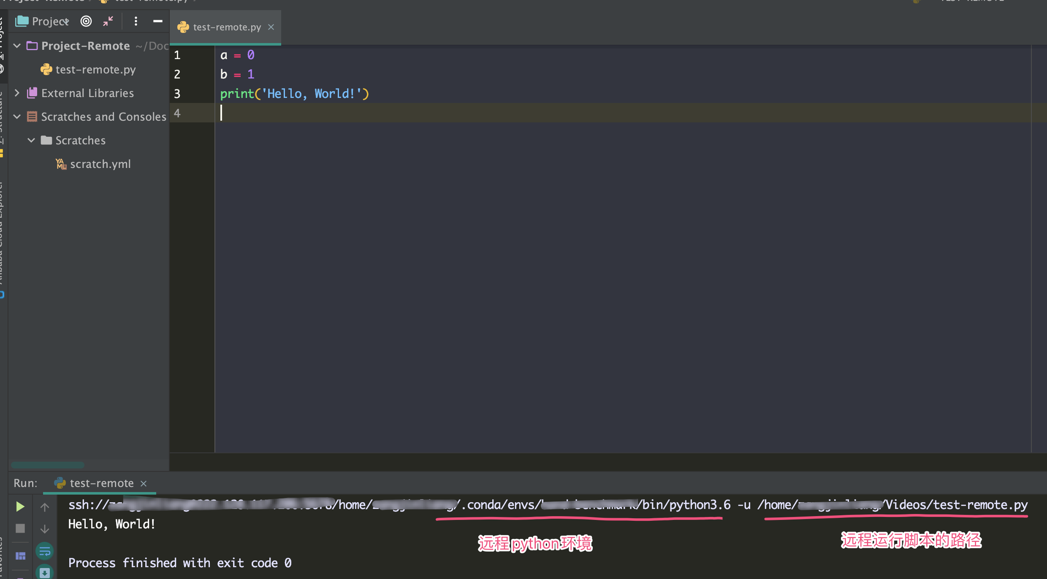Expand External Libraries node
1047x579 pixels.
point(17,93)
